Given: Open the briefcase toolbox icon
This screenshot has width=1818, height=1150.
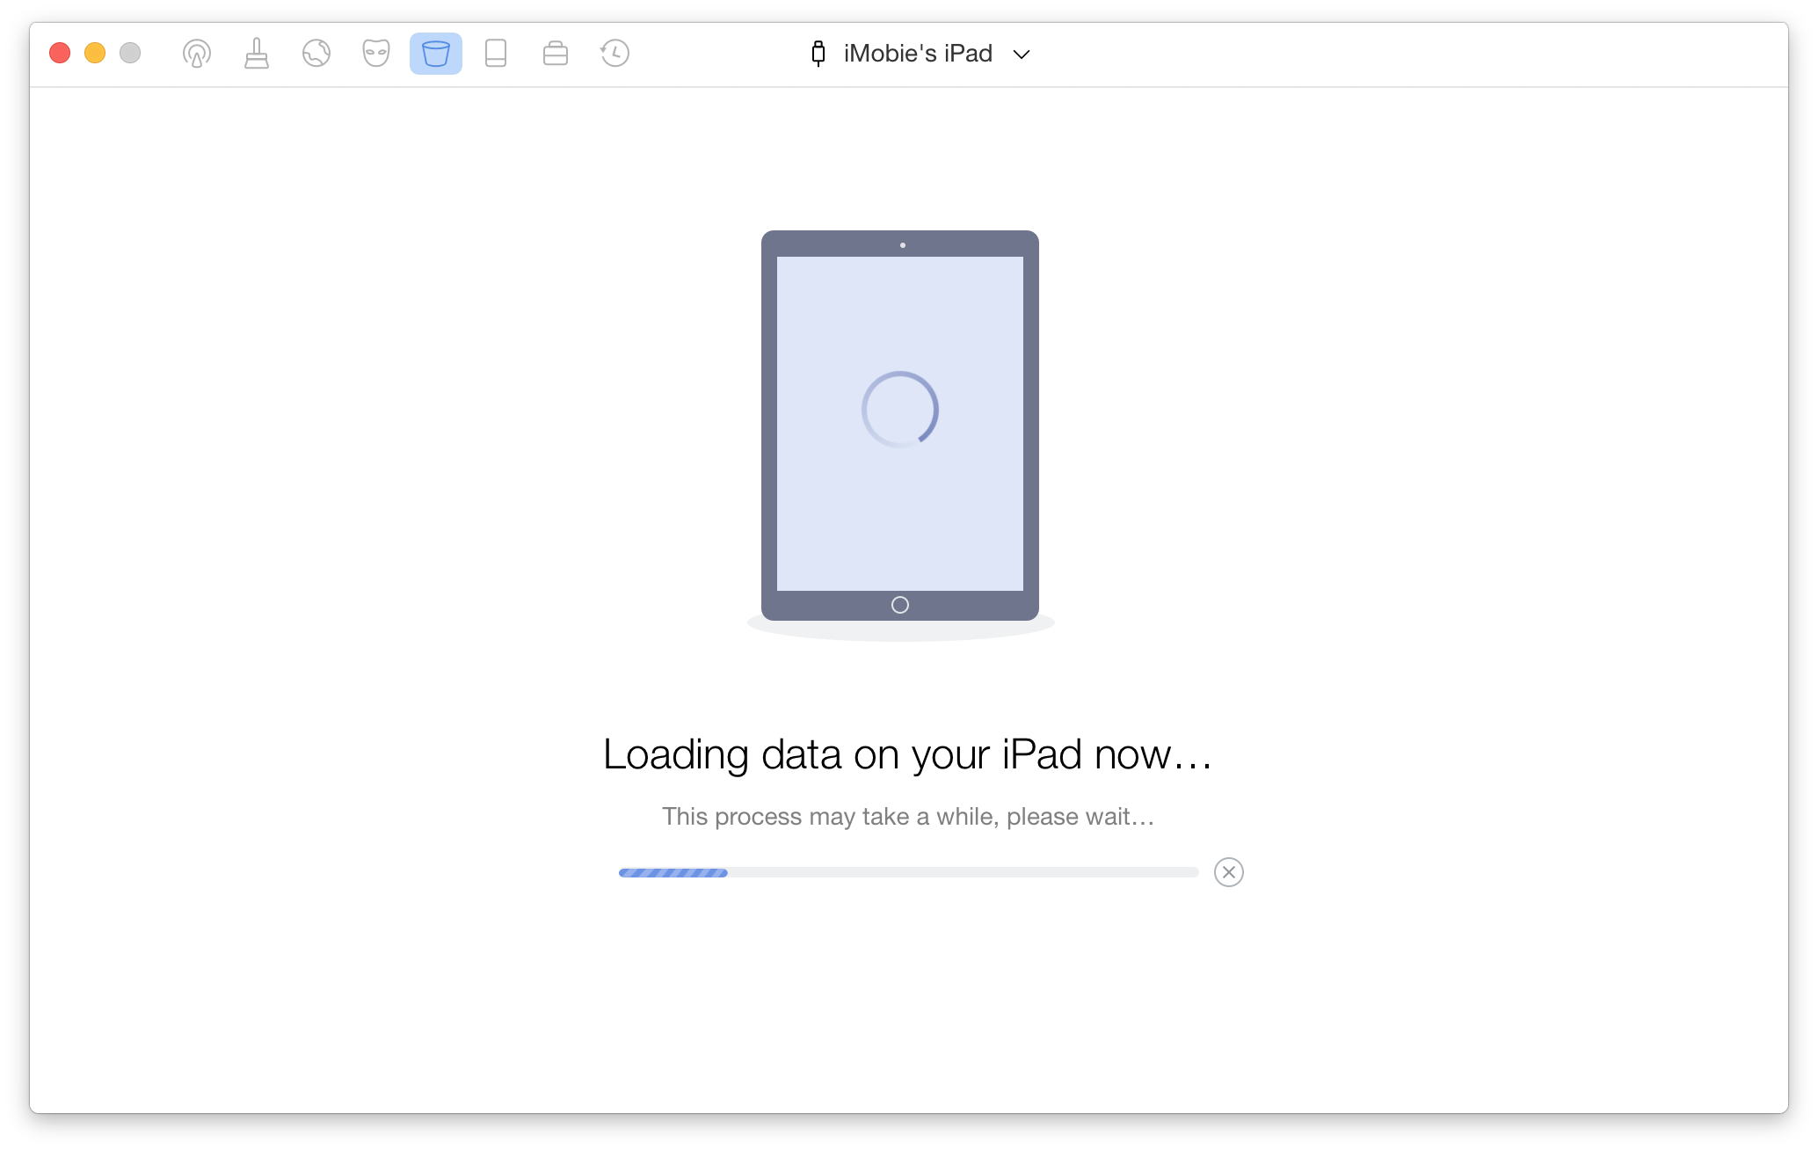Looking at the screenshot, I should 556,54.
